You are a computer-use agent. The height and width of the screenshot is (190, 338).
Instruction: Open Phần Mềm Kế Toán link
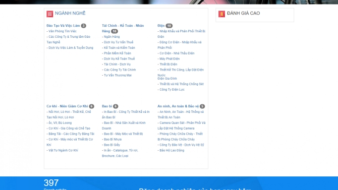coord(118,53)
